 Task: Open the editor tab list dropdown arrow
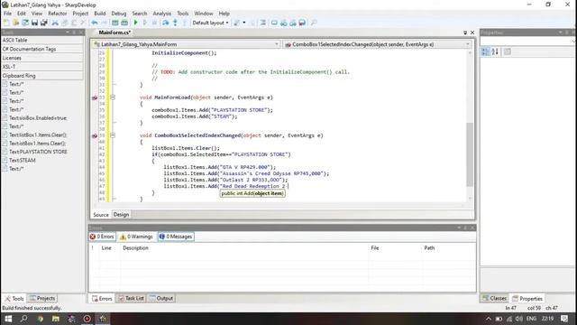tap(465, 32)
